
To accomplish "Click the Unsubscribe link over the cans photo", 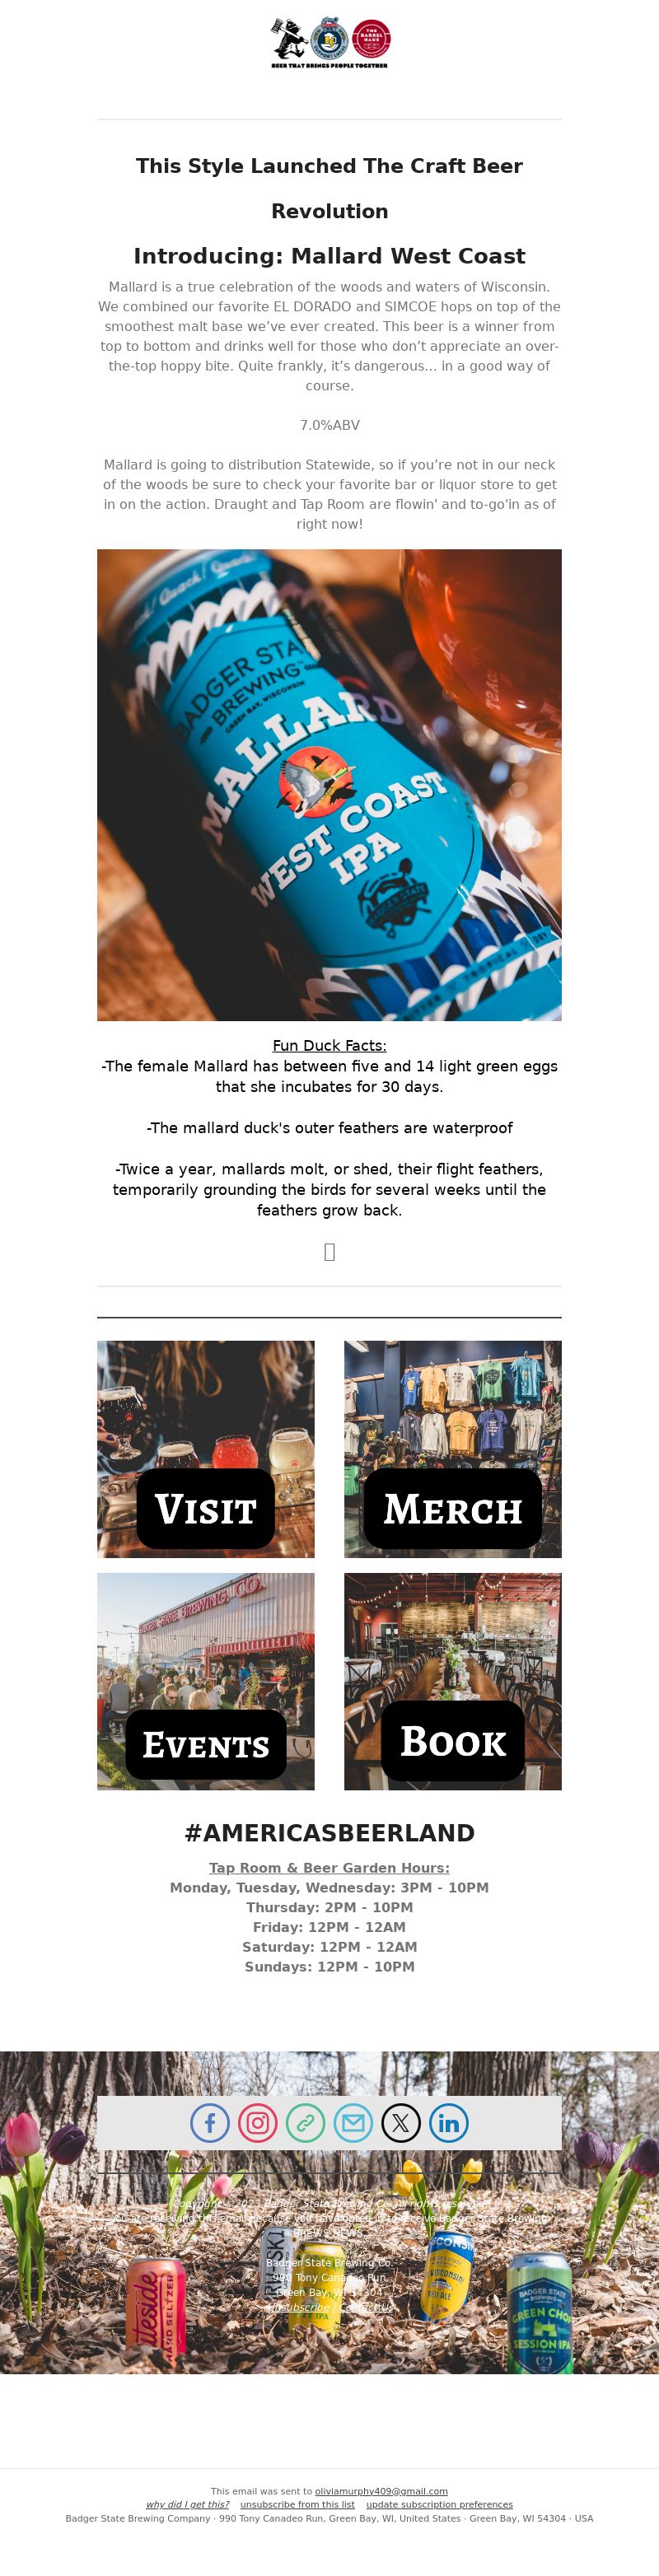I will point(298,2306).
